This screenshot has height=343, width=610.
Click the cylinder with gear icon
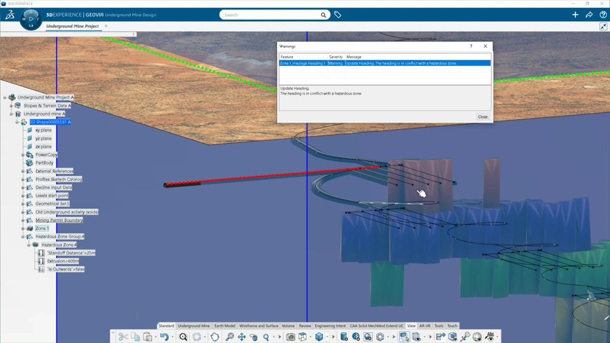344,337
